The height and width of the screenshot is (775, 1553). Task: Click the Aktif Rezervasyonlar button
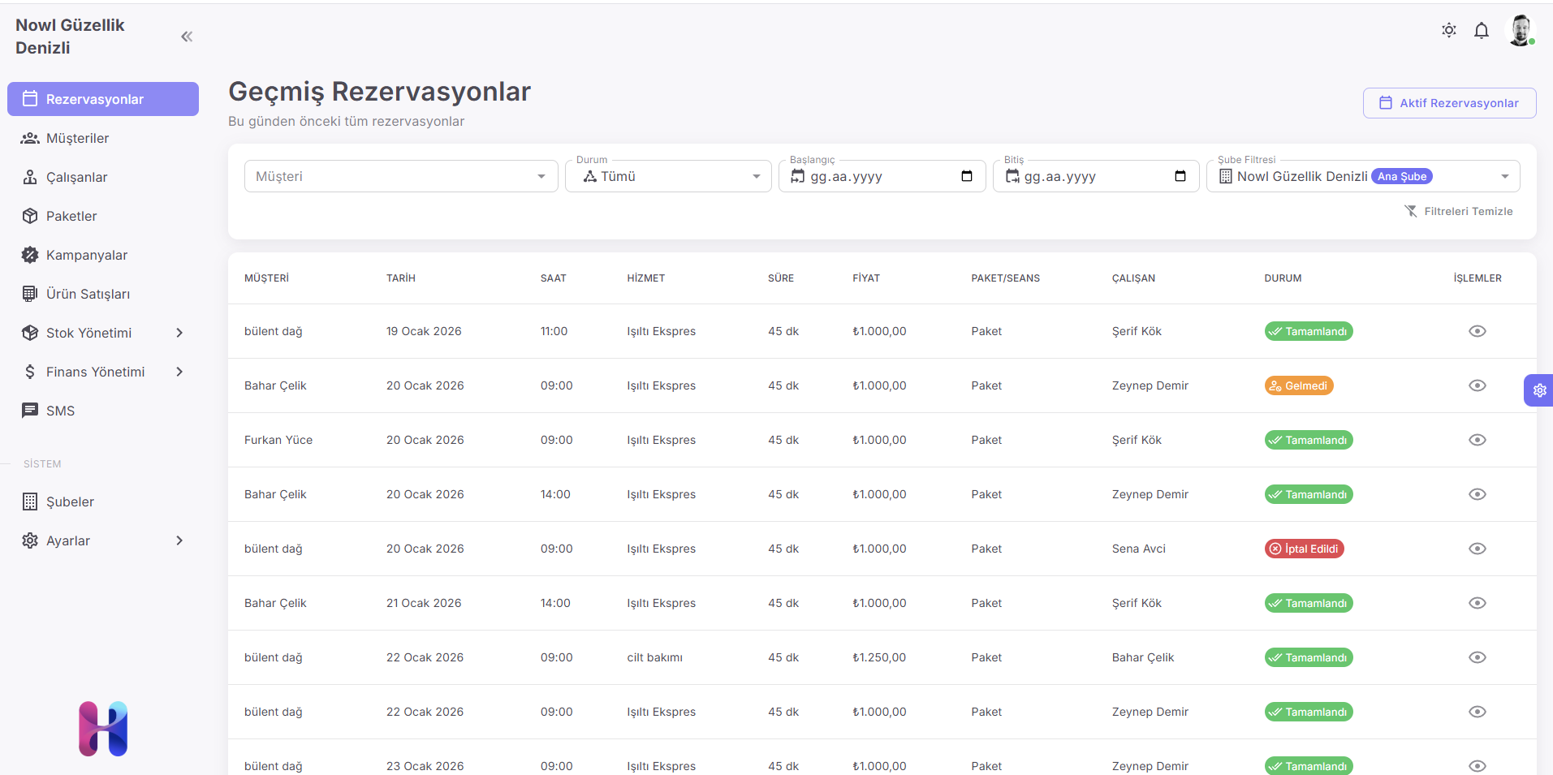[x=1449, y=103]
